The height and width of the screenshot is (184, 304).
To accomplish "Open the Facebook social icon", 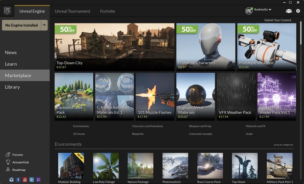I will click(x=18, y=179).
